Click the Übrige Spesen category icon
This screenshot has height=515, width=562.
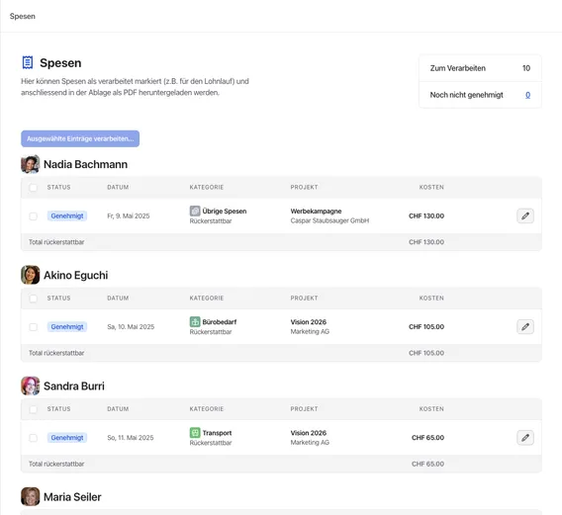click(195, 211)
